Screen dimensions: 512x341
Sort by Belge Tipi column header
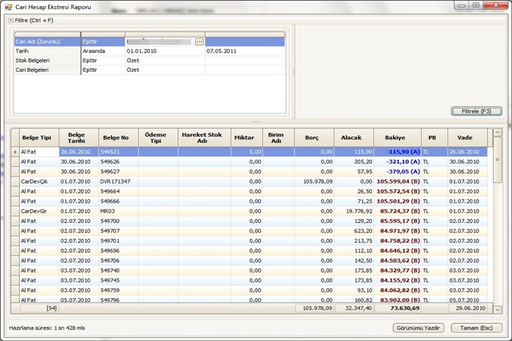tap(39, 138)
